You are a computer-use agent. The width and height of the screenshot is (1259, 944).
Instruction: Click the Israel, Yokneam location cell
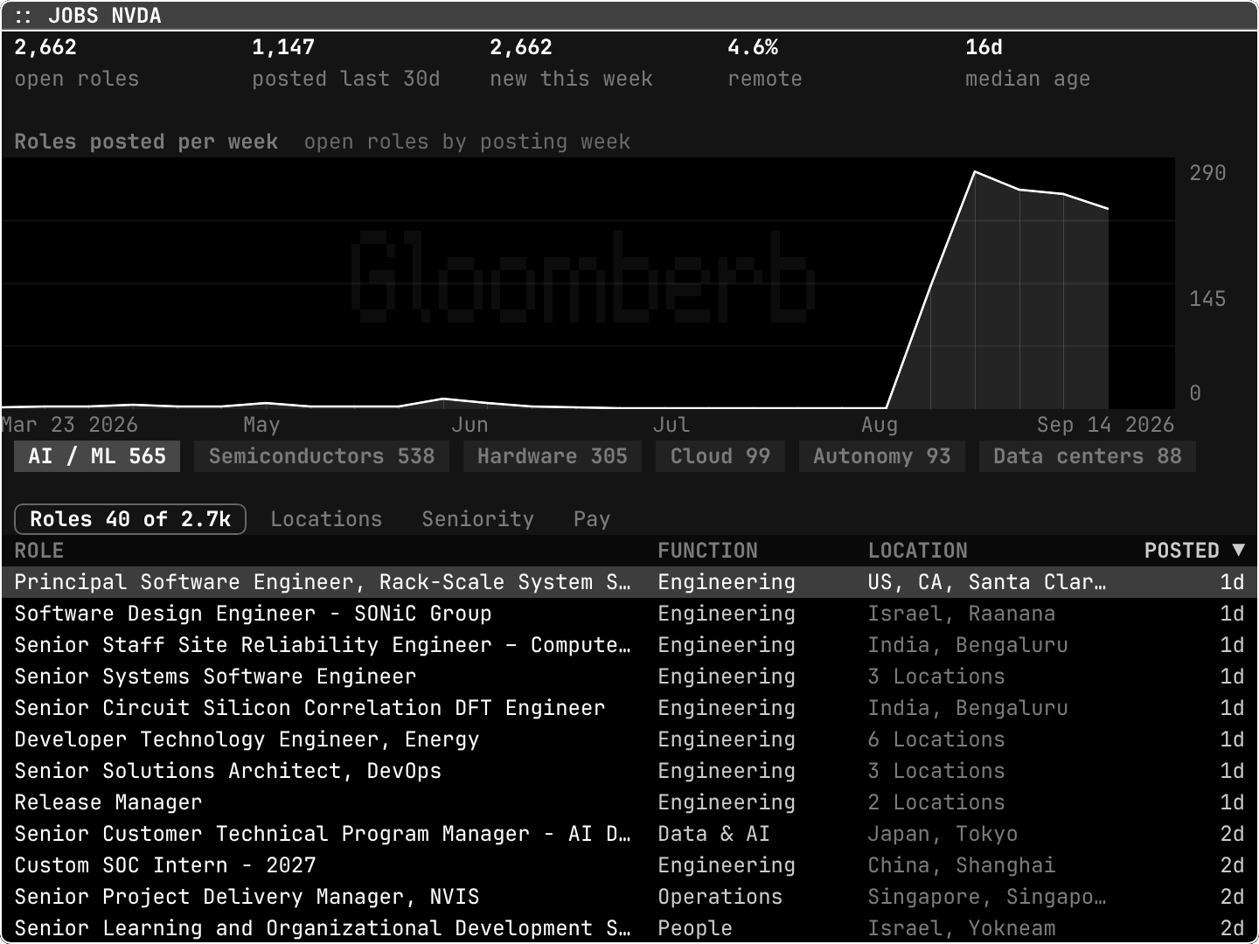[962, 928]
